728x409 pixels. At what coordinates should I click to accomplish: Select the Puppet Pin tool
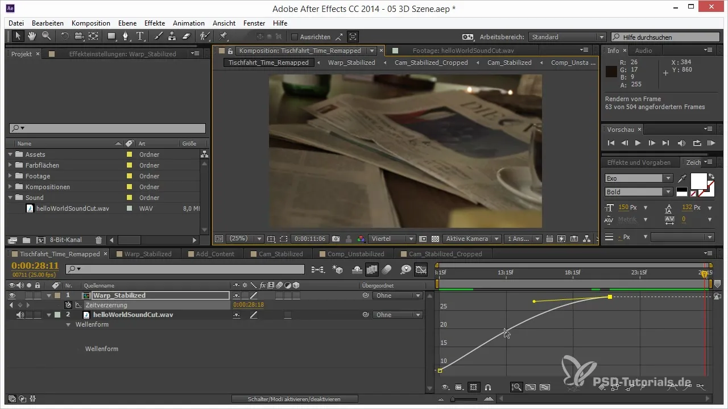[x=223, y=36]
